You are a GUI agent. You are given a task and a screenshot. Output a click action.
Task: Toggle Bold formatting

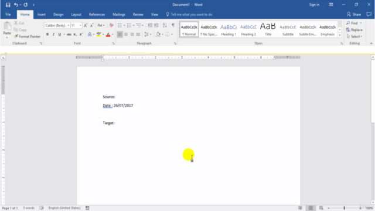tap(47, 34)
